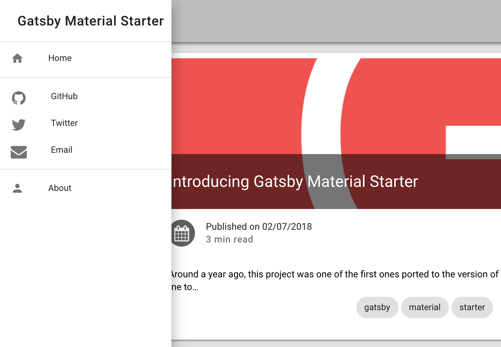Click the post excerpt starting with Around
The image size is (501, 347).
[335, 275]
